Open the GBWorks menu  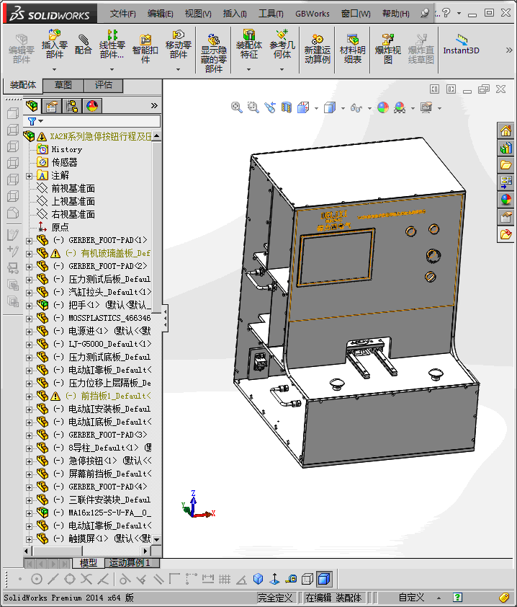click(x=312, y=14)
